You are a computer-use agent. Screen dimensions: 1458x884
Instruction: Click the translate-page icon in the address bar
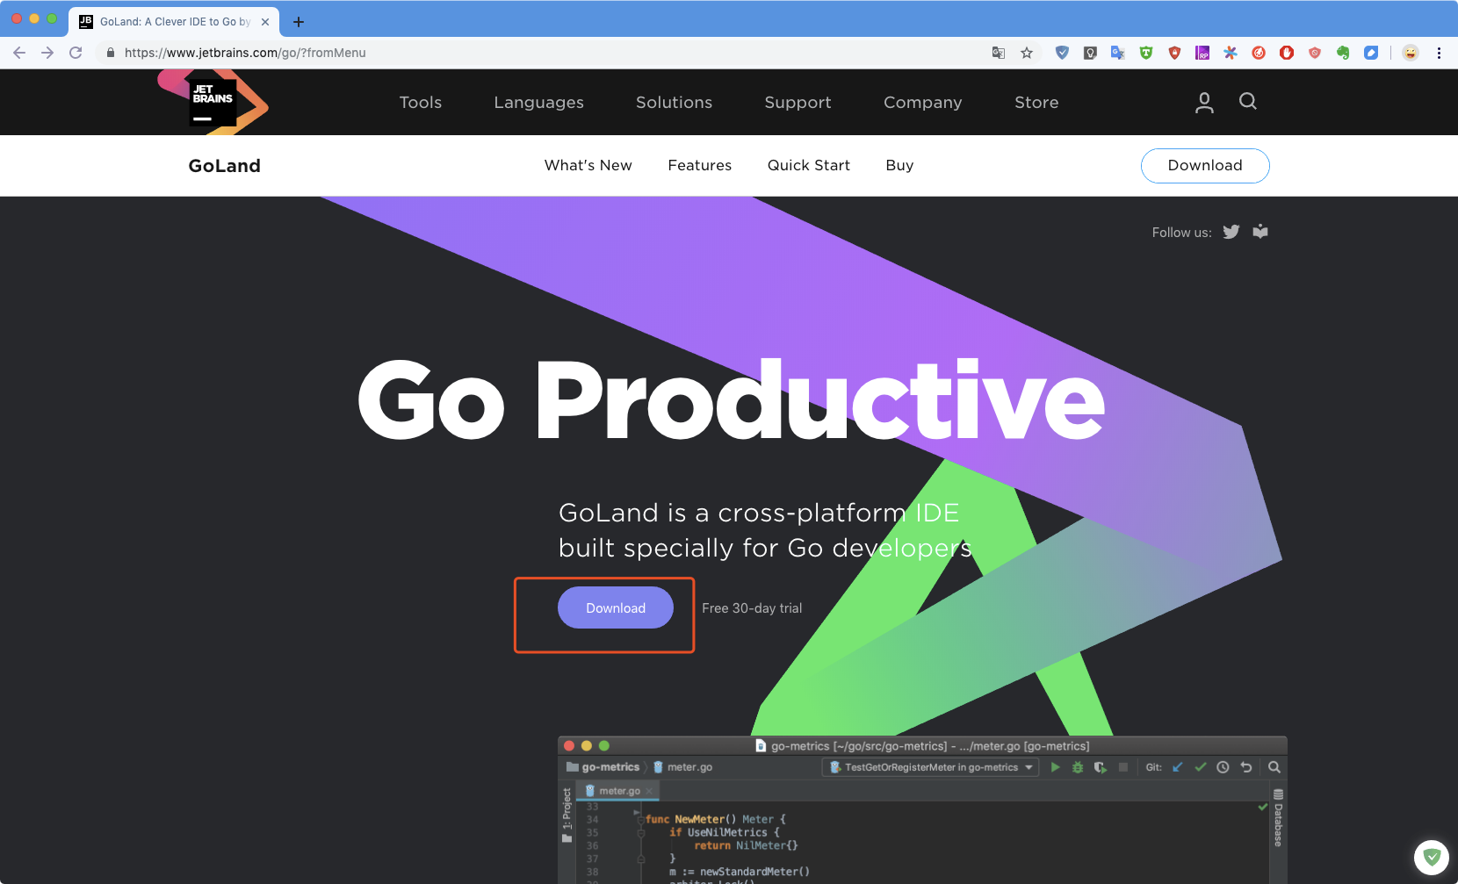click(999, 53)
